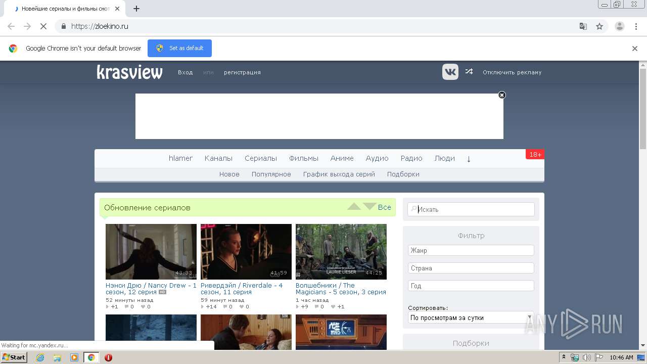Open Подборки in submenu bar
The image size is (647, 364).
(x=403, y=174)
